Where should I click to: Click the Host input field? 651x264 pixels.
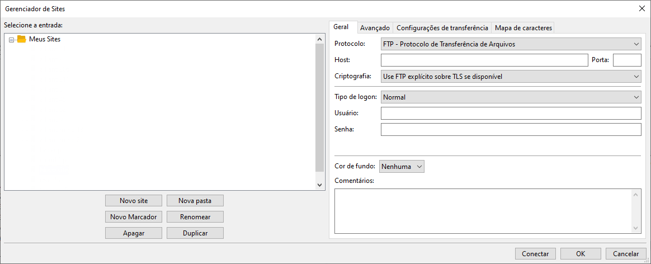484,60
